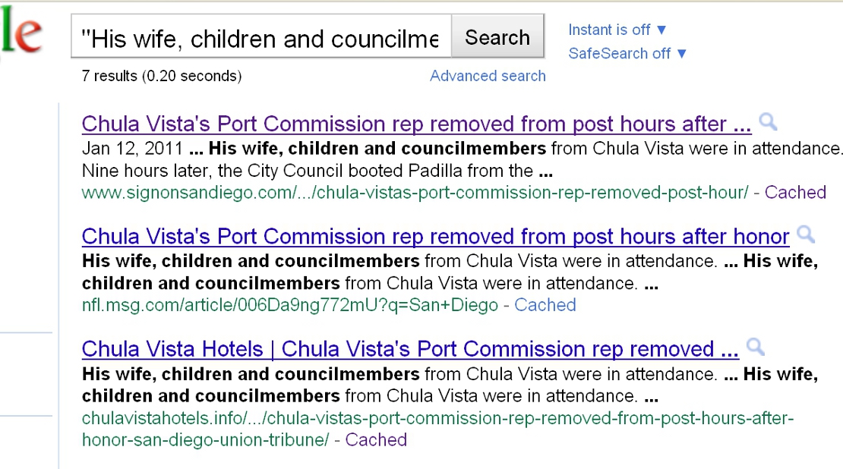Open instant preview for the nfl.msg.com result
This screenshot has width=843, height=469.
(x=807, y=234)
